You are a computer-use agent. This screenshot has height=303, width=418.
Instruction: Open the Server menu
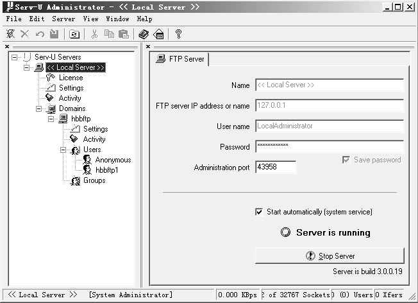63,19
